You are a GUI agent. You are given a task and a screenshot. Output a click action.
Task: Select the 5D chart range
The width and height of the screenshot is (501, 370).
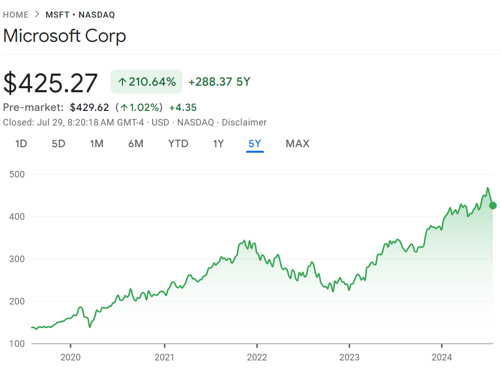click(x=58, y=144)
